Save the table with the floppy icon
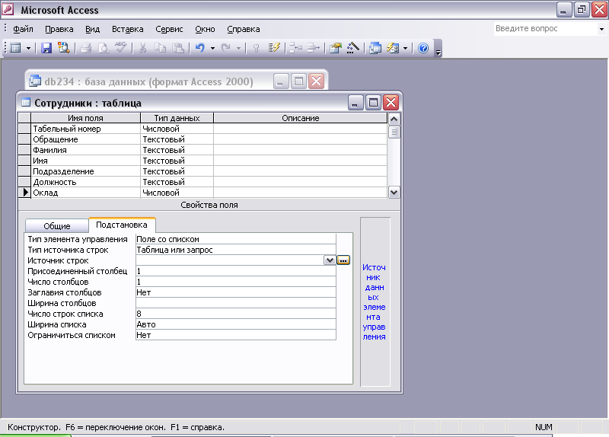This screenshot has width=609, height=437. 46,48
